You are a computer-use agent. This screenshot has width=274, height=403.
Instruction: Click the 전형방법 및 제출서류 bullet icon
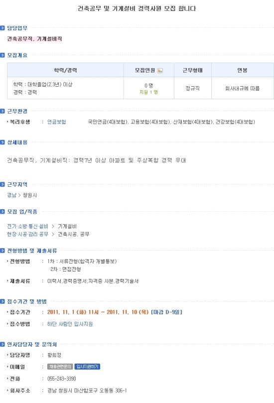(x=2, y=251)
